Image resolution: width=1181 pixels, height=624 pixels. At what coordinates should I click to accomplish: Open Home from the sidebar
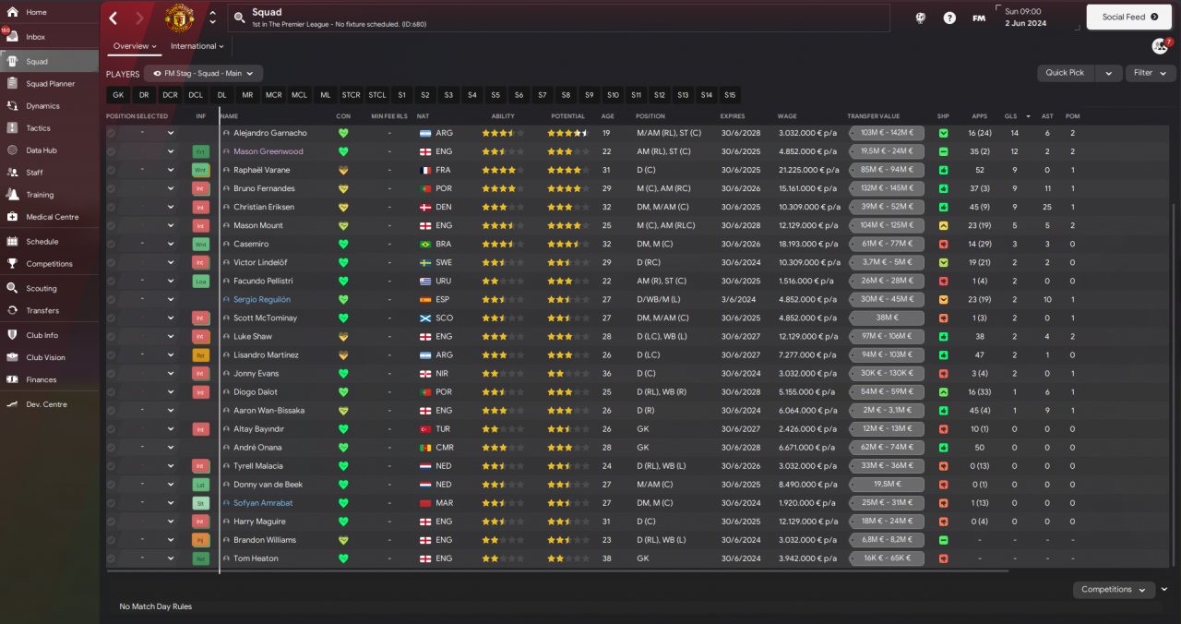coord(49,12)
